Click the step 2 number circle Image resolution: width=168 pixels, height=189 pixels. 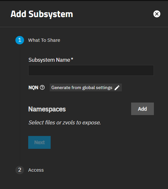(20, 170)
